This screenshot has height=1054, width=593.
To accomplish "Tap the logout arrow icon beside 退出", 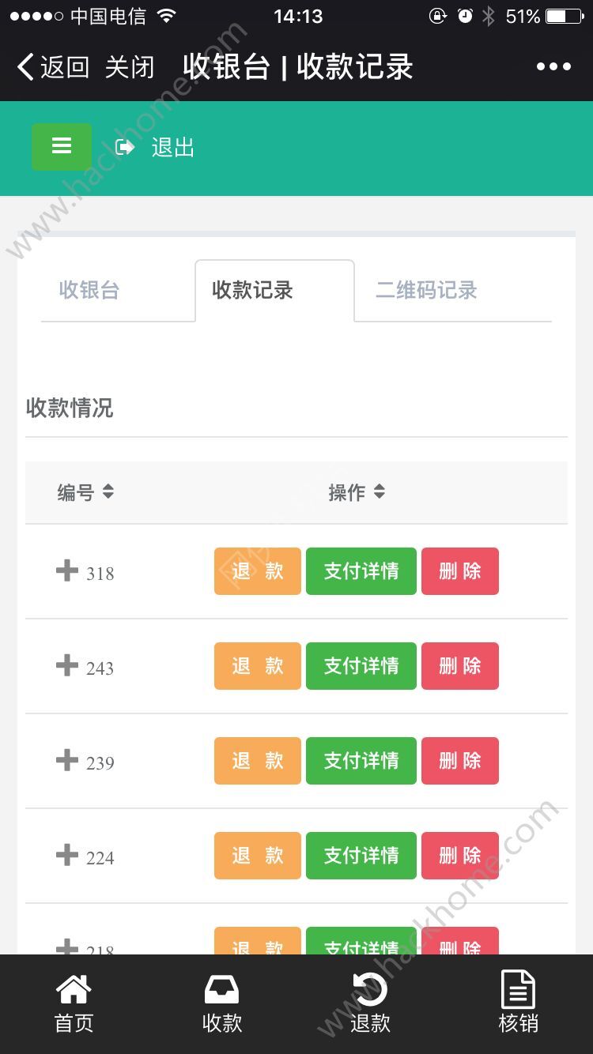I will 125,147.
